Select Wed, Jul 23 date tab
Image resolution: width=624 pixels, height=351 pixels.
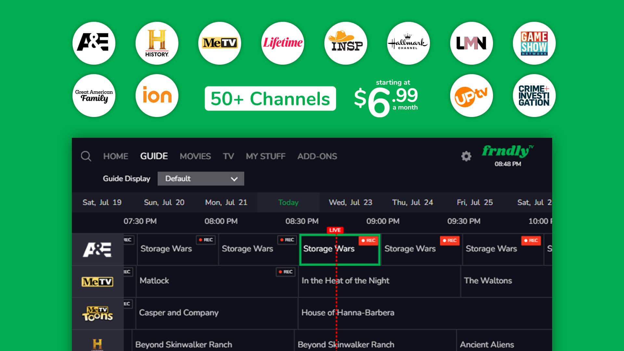(350, 202)
